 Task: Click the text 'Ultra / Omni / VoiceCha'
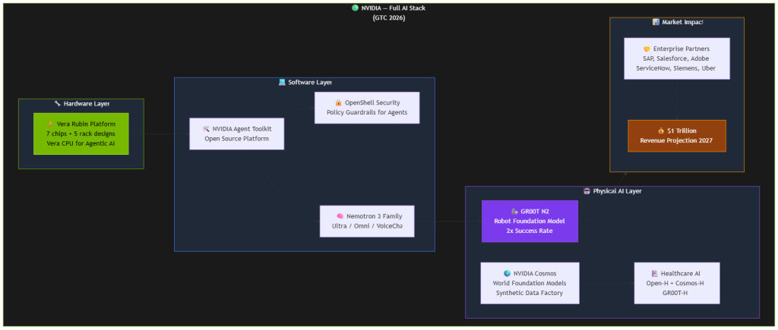coord(367,225)
